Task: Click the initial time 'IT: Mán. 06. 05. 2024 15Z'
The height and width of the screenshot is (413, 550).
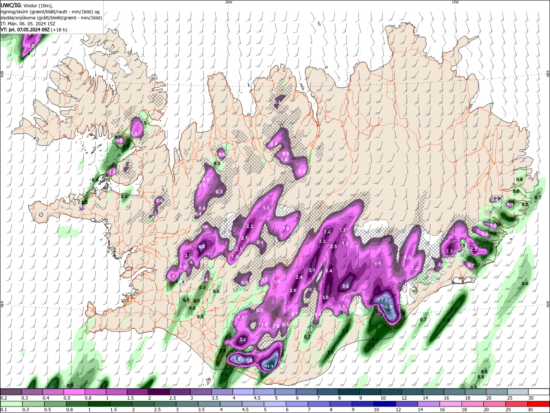Action: tap(29, 24)
